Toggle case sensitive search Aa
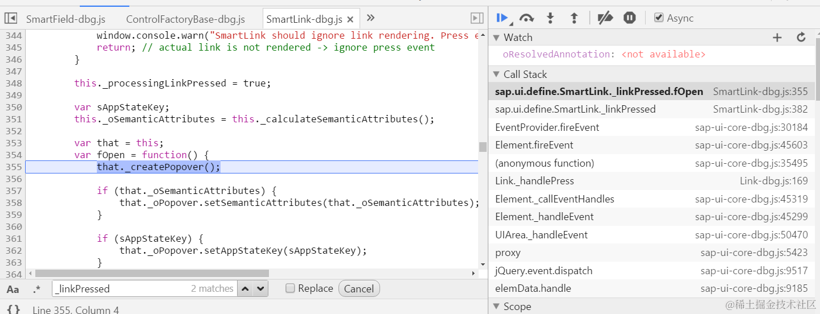This screenshot has height=314, width=820. pyautogui.click(x=13, y=289)
